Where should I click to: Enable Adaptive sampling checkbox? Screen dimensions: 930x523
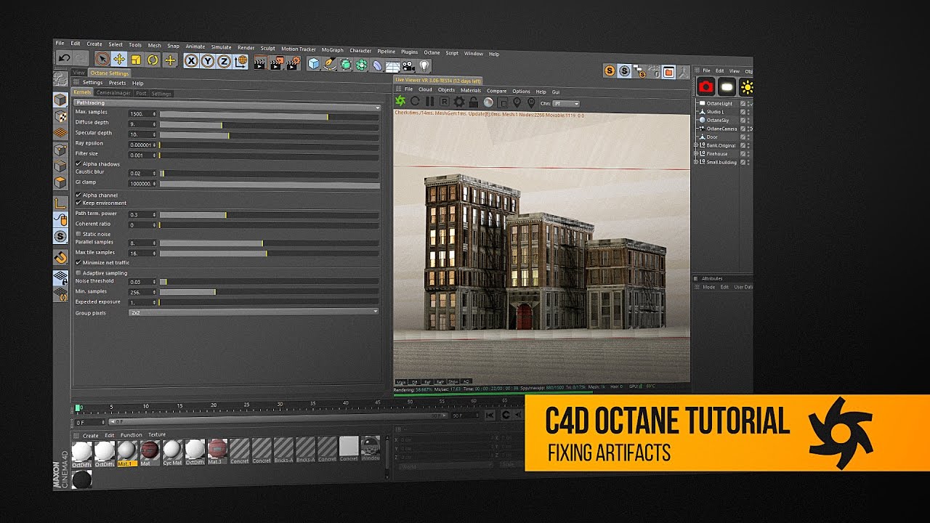(78, 272)
